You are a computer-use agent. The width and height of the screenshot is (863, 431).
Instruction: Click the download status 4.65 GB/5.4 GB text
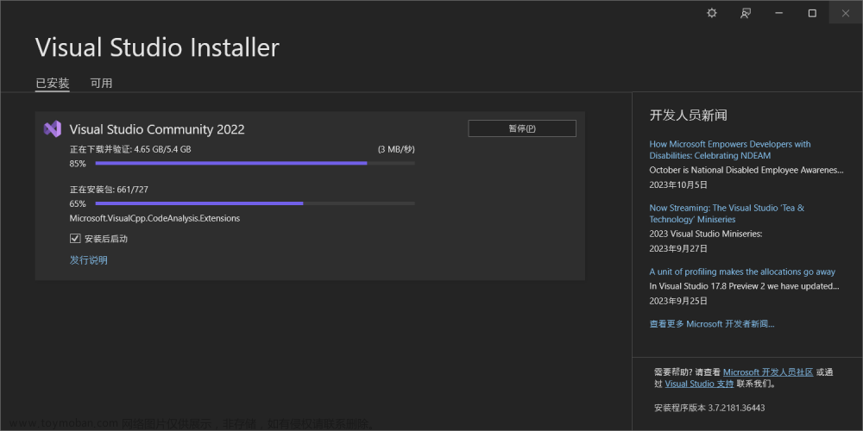click(130, 149)
